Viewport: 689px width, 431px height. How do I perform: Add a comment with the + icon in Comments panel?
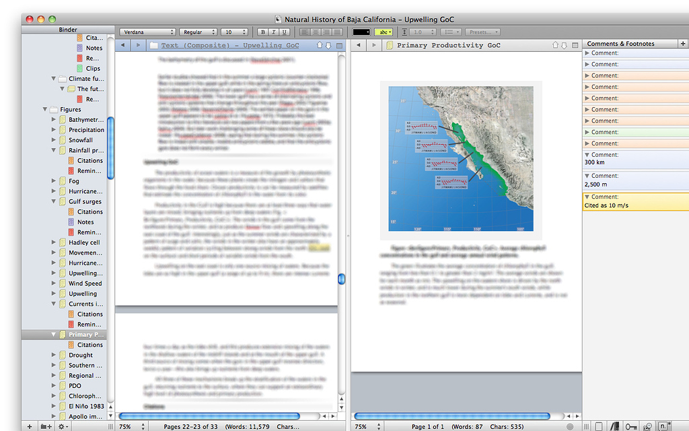684,42
